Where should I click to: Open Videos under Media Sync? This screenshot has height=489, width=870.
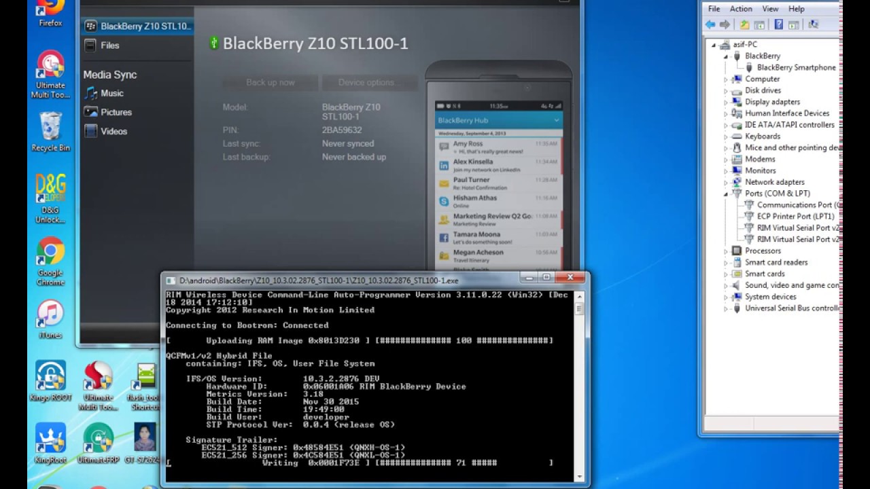coord(114,131)
